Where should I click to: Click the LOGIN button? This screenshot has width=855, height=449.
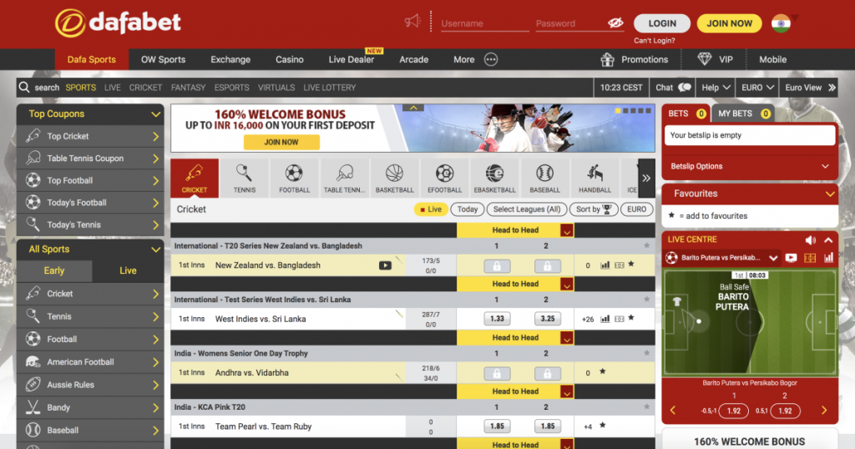tap(662, 23)
